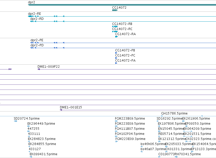Click the bs46a07.3prime label

pos(153,149)
